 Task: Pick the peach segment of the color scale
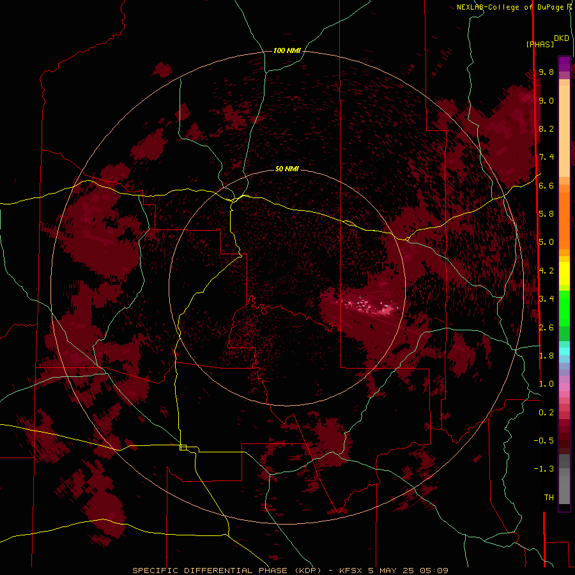(564, 131)
